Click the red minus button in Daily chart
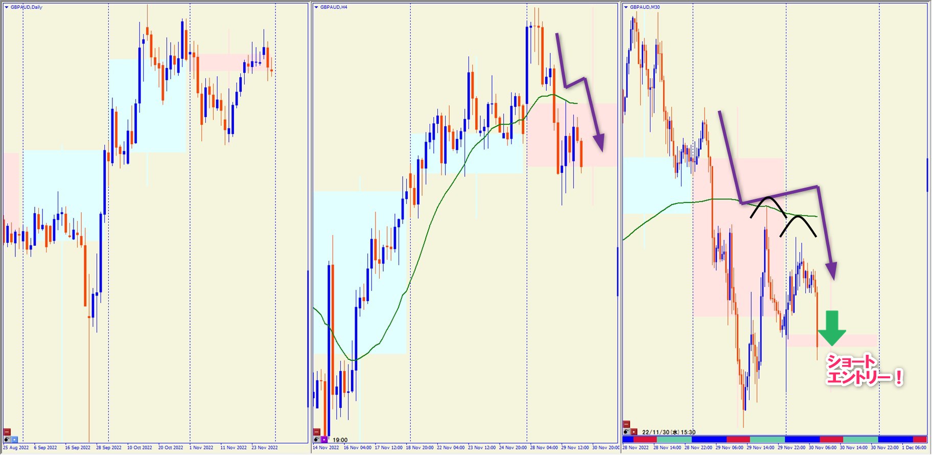Image resolution: width=932 pixels, height=455 pixels. [x=7, y=432]
